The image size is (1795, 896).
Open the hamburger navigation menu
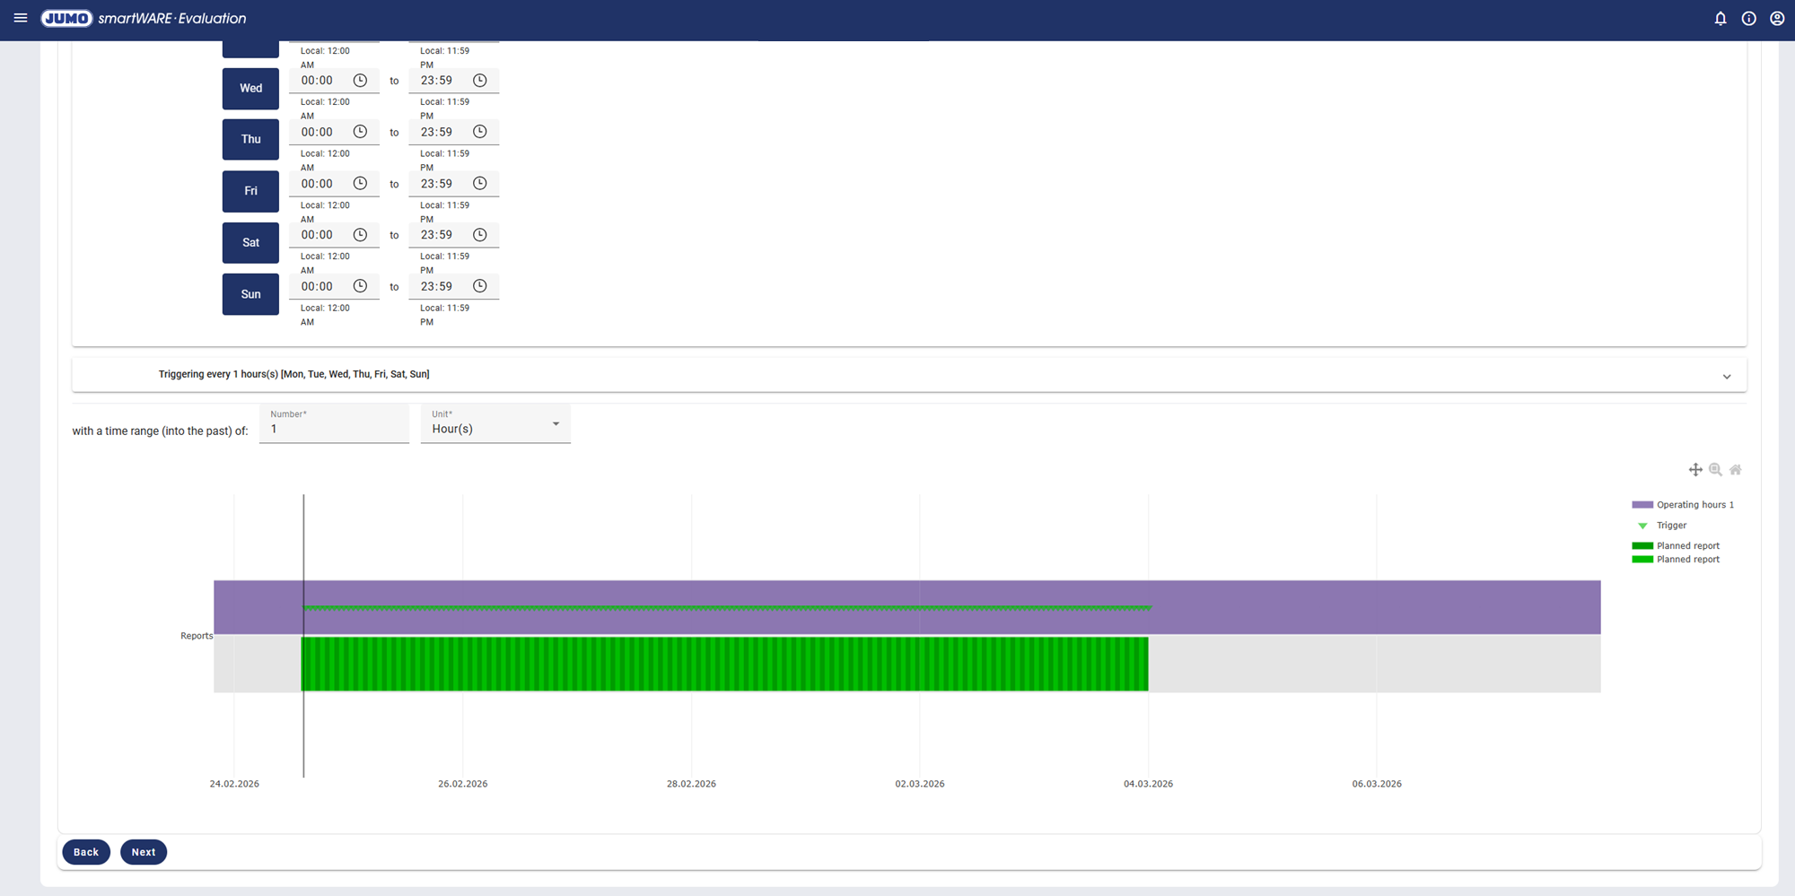point(21,18)
